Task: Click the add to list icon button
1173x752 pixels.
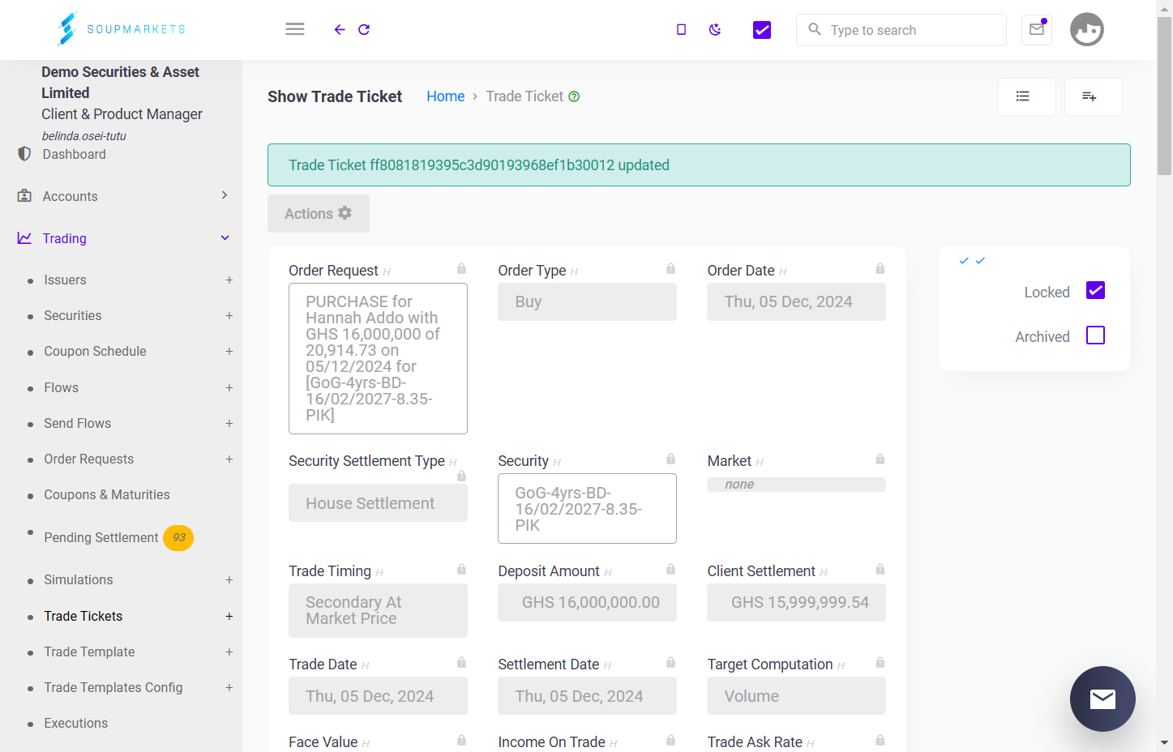Action: coord(1094,97)
